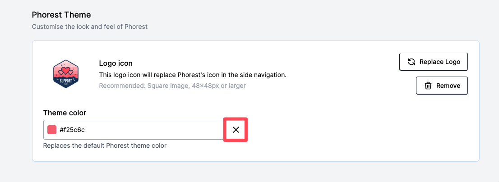Click the Replace Logo button
The height and width of the screenshot is (182, 499).
pos(434,62)
